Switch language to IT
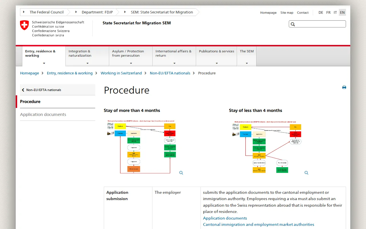The height and width of the screenshot is (229, 366). (335, 12)
